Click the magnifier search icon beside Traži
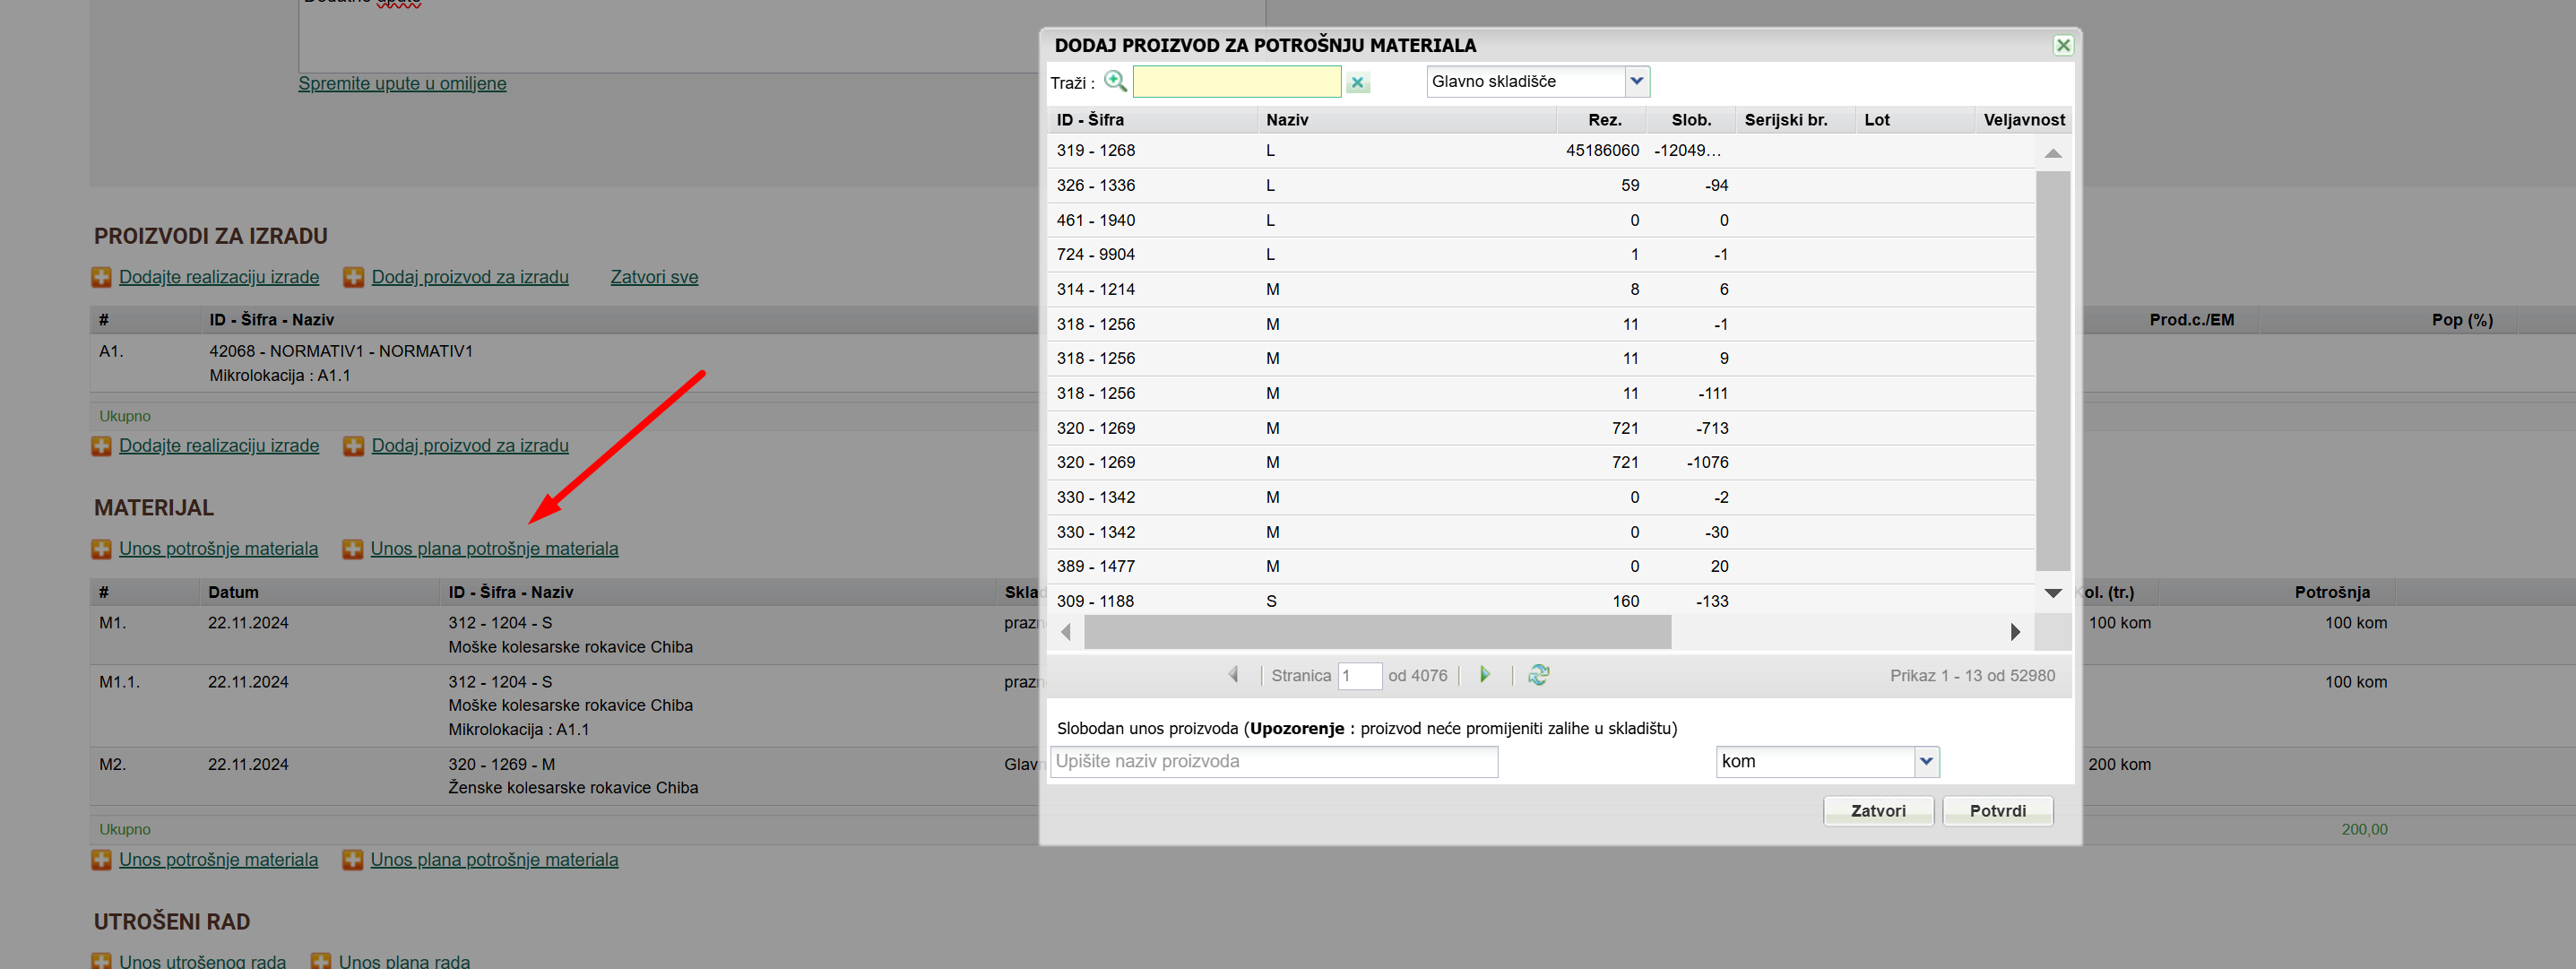This screenshot has width=2576, height=969. point(1115,82)
